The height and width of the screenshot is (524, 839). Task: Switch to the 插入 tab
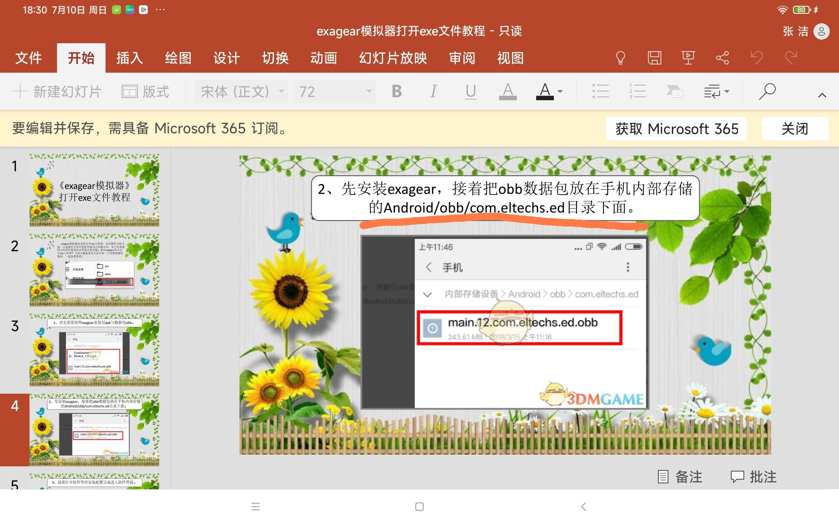pyautogui.click(x=129, y=58)
